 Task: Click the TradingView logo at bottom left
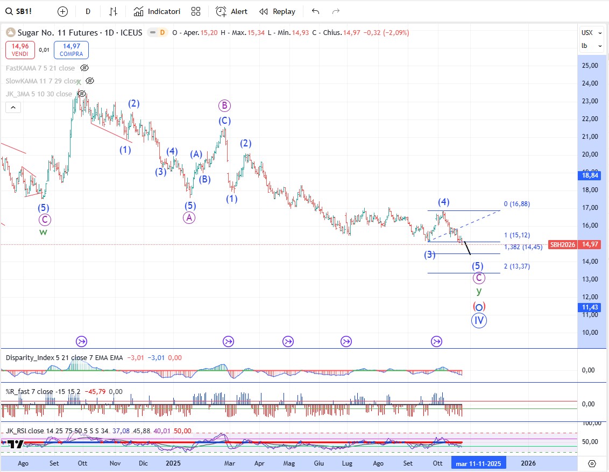click(16, 444)
